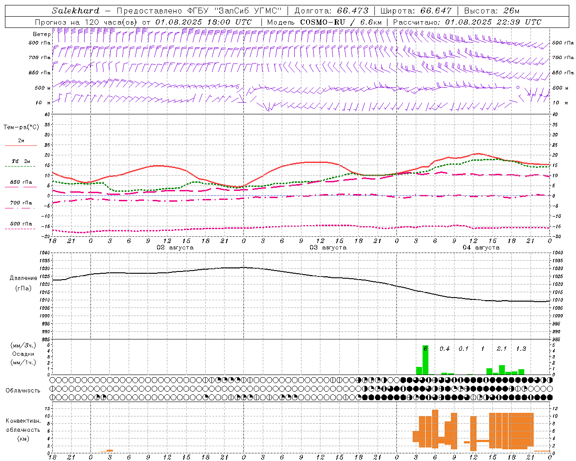The image size is (576, 461).
Task: Click the "Прогноз на 120 часа(ов)" forecast text
Action: pyautogui.click(x=87, y=22)
